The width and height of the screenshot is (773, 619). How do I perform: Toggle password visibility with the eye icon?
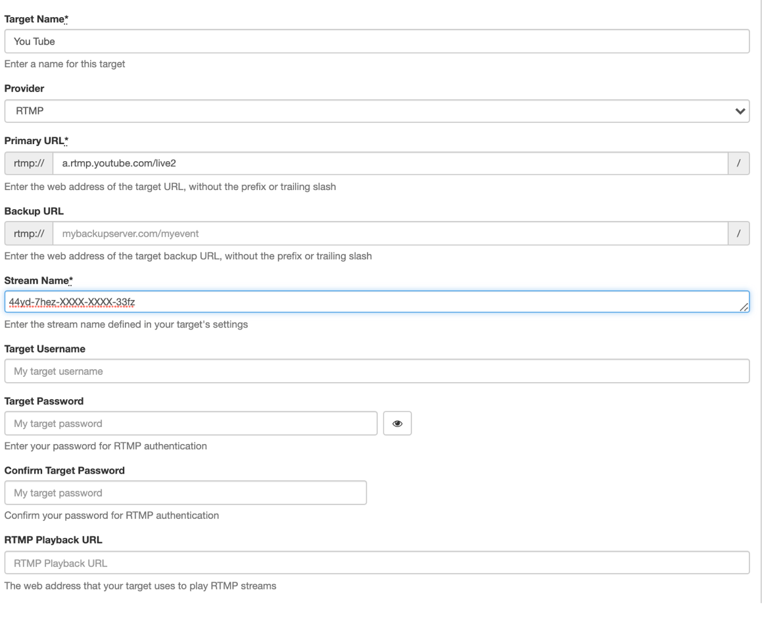point(397,424)
